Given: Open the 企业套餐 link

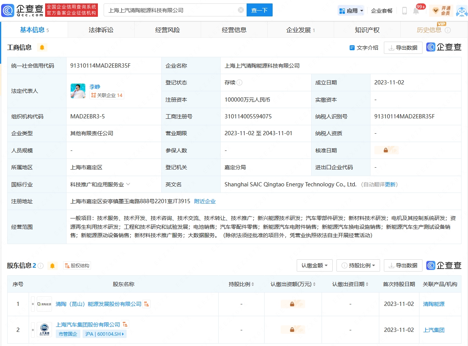Looking at the screenshot, I should click(x=382, y=11).
